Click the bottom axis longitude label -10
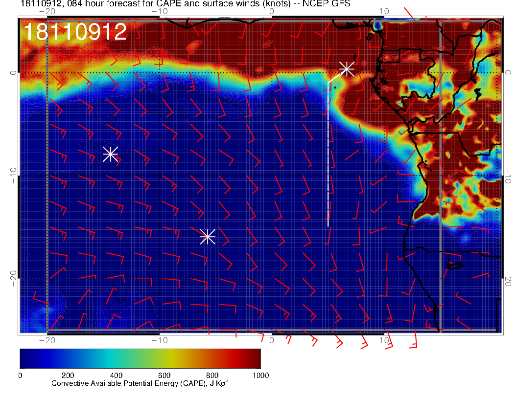The width and height of the screenshot is (517, 399). (x=159, y=340)
